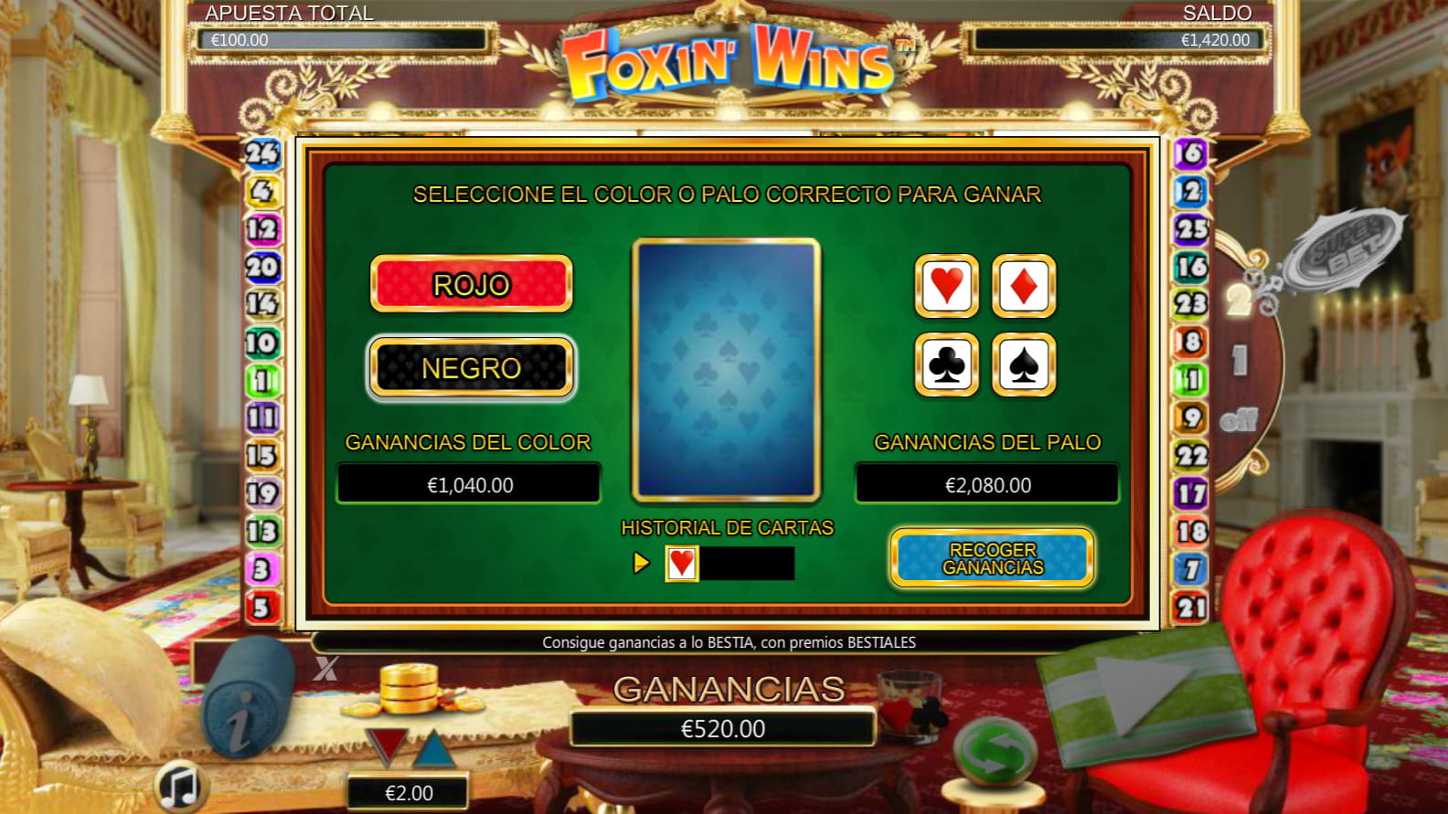This screenshot has height=814, width=1448.
Task: Pick the diamonds suit icon
Action: pyautogui.click(x=1024, y=287)
